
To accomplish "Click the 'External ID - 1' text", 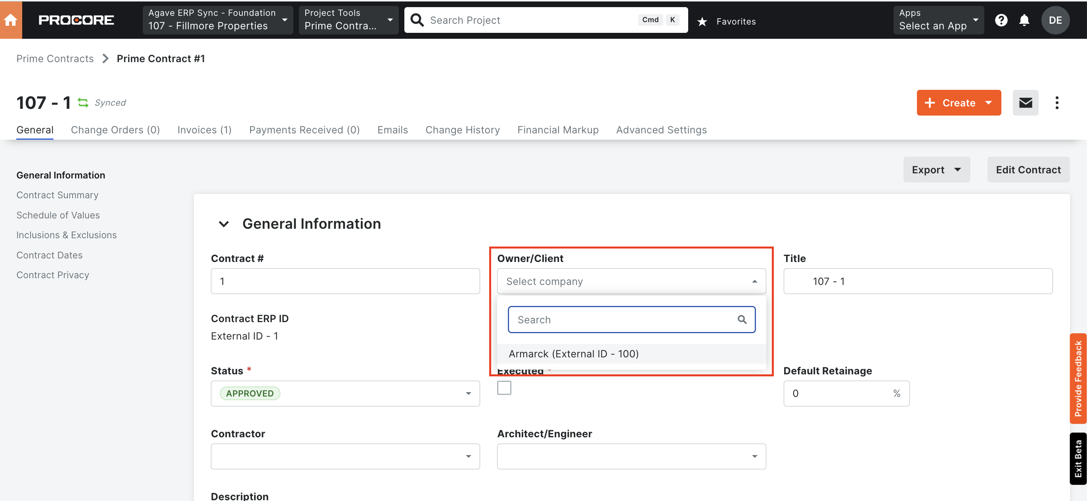I will click(x=244, y=336).
